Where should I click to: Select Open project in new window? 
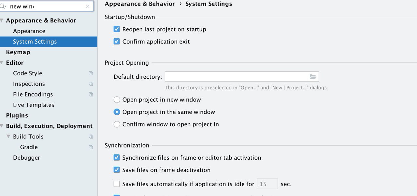pyautogui.click(x=117, y=100)
